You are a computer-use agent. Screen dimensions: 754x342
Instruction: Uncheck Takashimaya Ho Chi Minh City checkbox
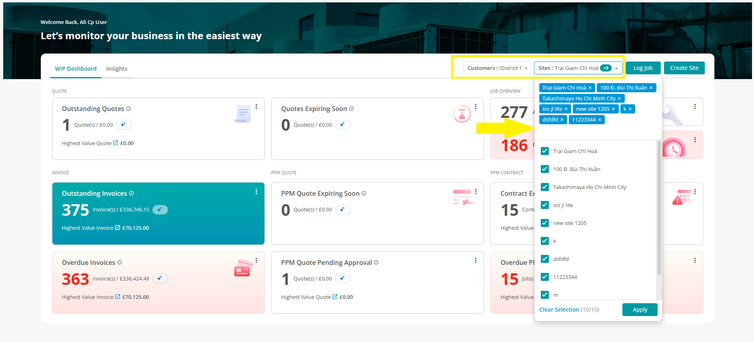pos(544,187)
